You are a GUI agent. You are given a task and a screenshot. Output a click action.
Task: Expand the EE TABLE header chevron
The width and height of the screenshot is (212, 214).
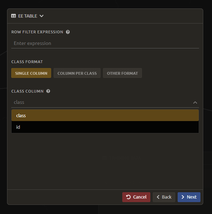click(42, 16)
